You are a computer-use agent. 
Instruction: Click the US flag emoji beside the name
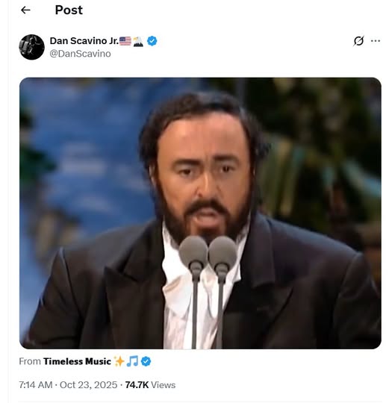pos(125,41)
